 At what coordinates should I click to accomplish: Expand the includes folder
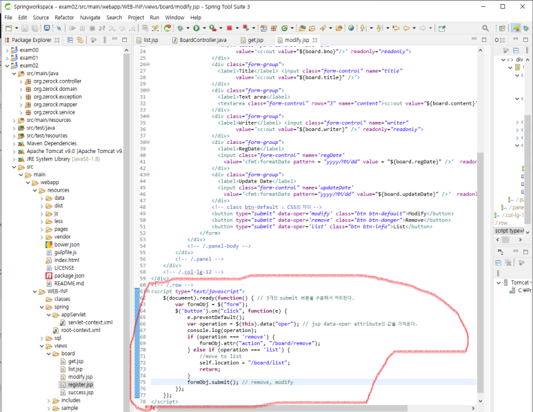[x=48, y=401]
